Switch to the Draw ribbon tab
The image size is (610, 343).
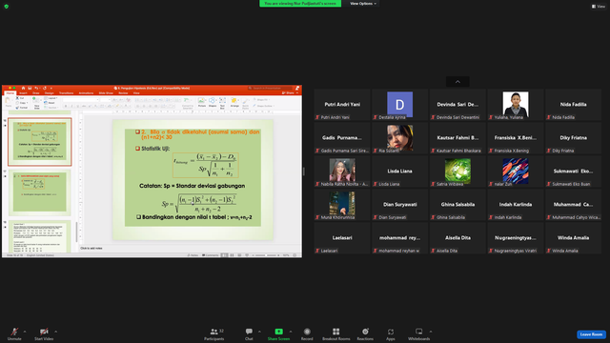click(36, 93)
